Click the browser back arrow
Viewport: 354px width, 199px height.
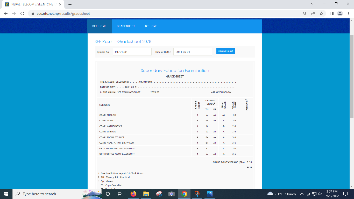6,13
